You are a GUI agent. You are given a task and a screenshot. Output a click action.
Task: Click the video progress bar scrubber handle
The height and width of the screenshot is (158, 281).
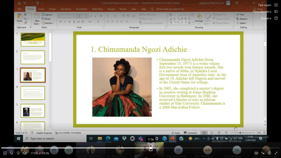[x=151, y=148]
